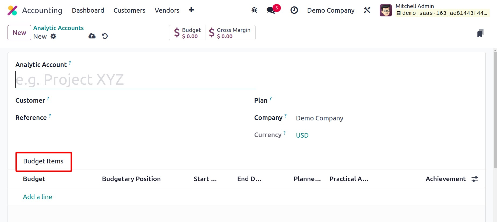This screenshot has width=497, height=222.
Task: Click the Add a line link
Action: [38, 197]
